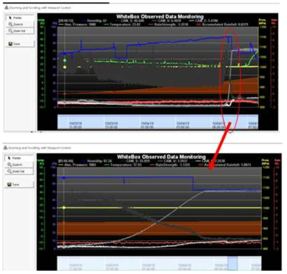Save the chart in the lower window
The height and width of the screenshot is (274, 287).
[19, 184]
